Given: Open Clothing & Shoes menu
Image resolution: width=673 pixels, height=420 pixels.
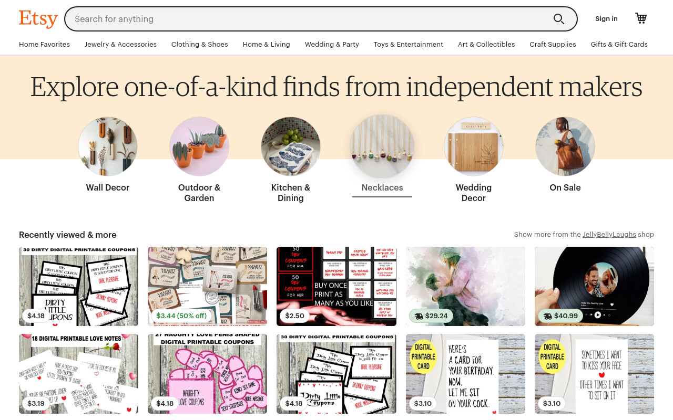Looking at the screenshot, I should point(199,45).
